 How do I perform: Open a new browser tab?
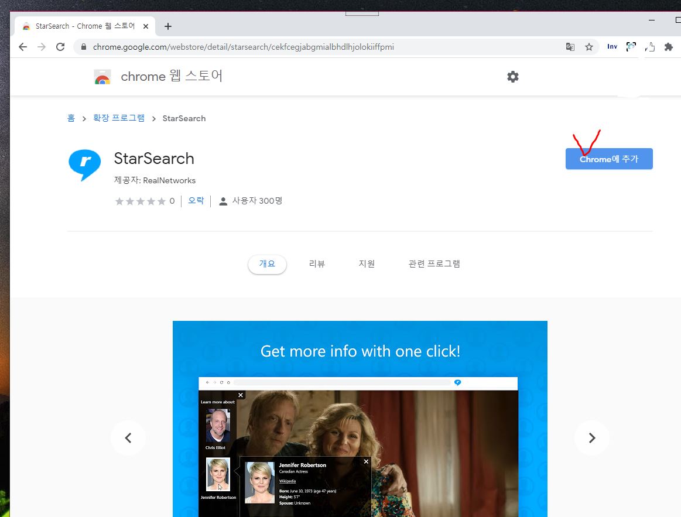pos(168,26)
